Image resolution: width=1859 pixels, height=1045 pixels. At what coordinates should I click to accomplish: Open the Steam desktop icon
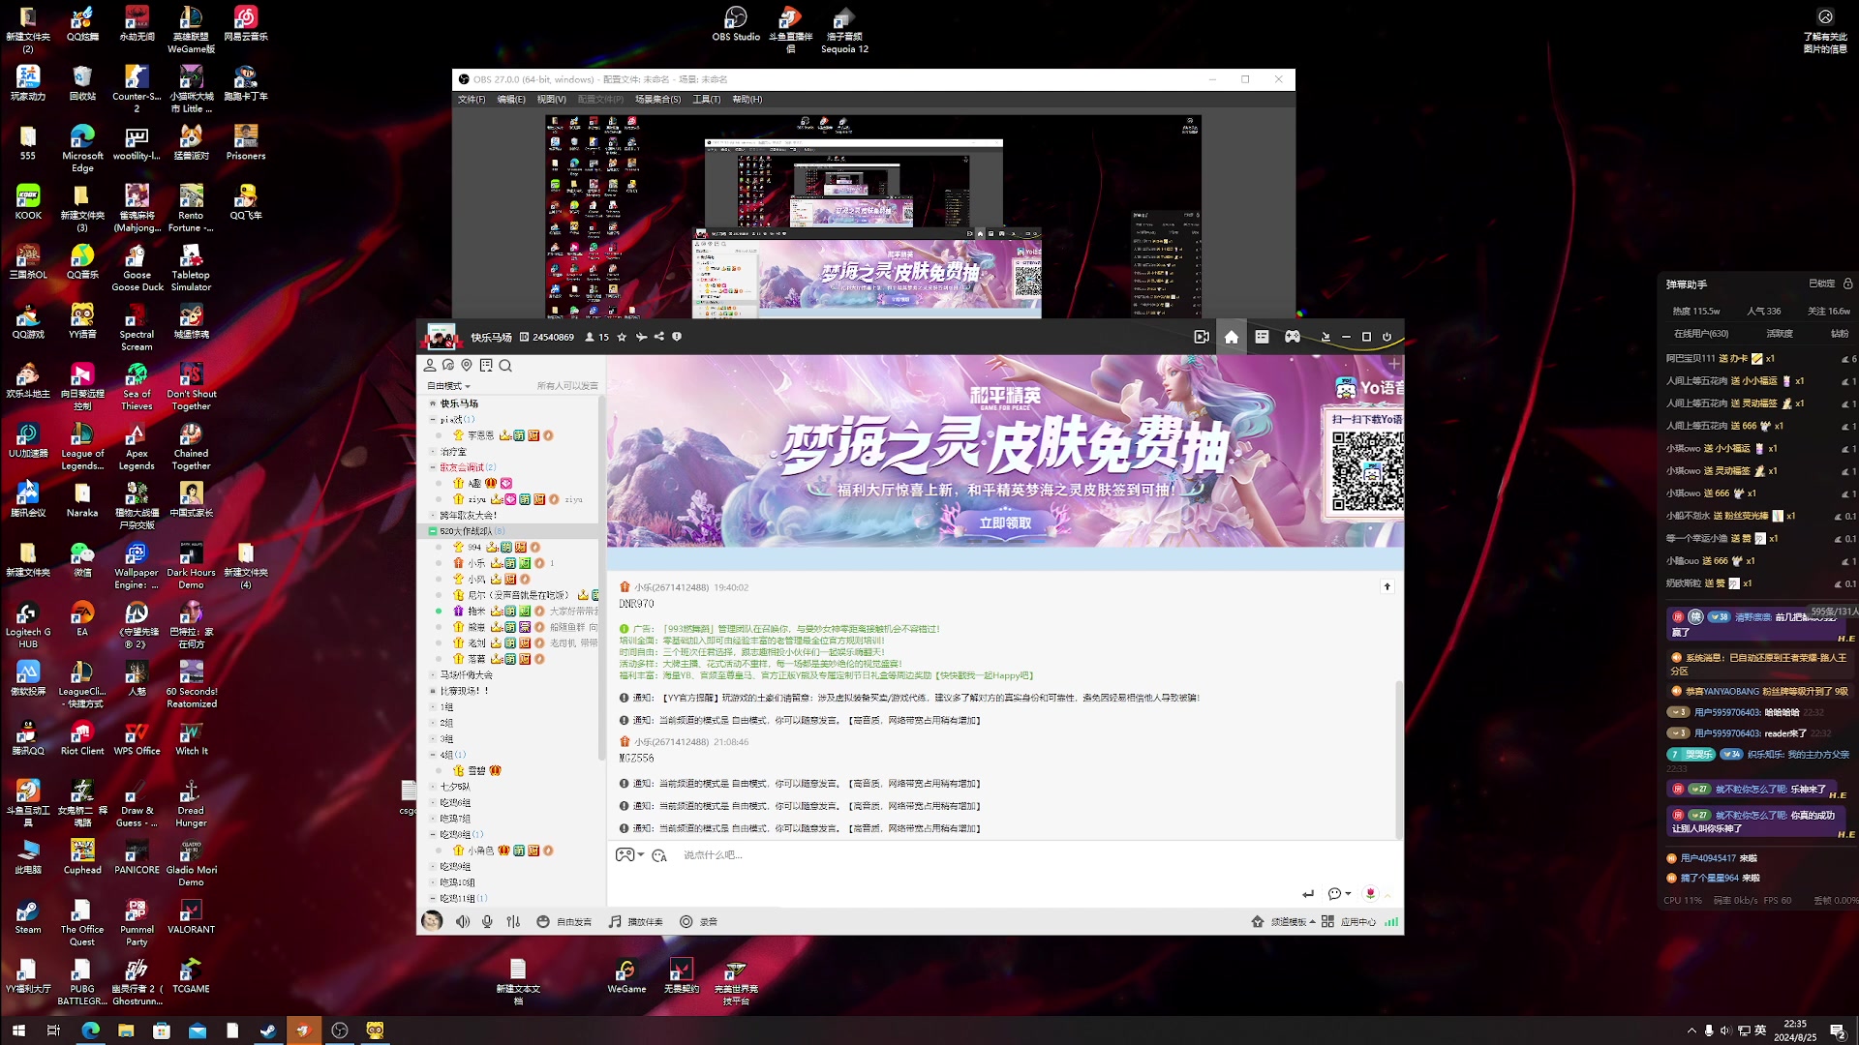pyautogui.click(x=28, y=917)
